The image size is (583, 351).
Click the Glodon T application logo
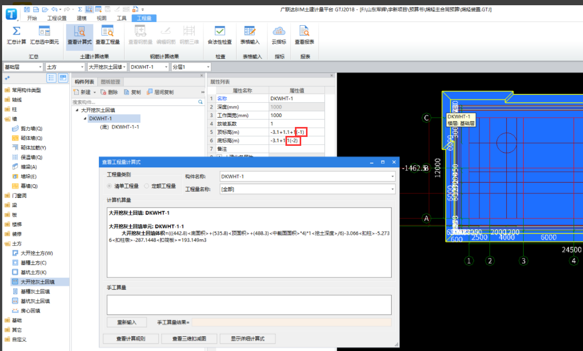pyautogui.click(x=11, y=14)
